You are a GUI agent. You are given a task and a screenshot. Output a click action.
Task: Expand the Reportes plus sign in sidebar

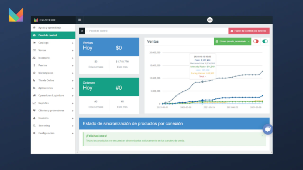[x=73, y=103]
